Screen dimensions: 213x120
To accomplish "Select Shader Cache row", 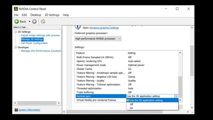I will point(127,69).
